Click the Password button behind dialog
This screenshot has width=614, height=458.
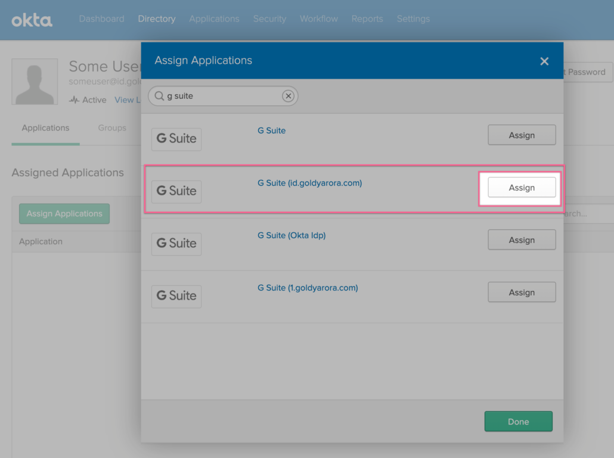pos(588,72)
